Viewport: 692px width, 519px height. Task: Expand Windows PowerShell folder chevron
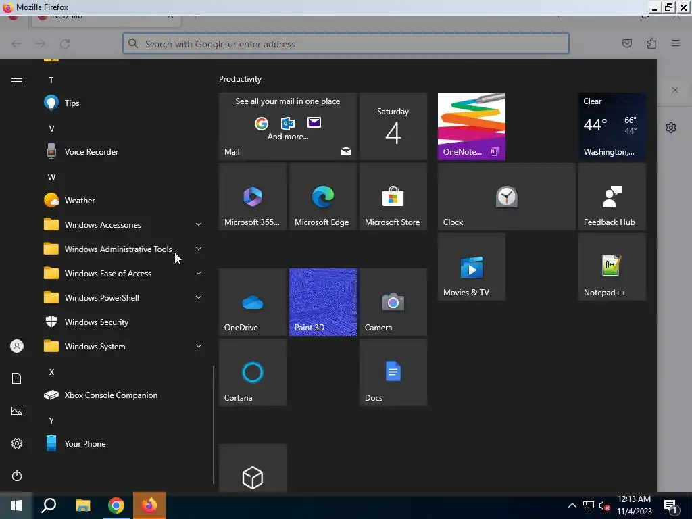(199, 297)
